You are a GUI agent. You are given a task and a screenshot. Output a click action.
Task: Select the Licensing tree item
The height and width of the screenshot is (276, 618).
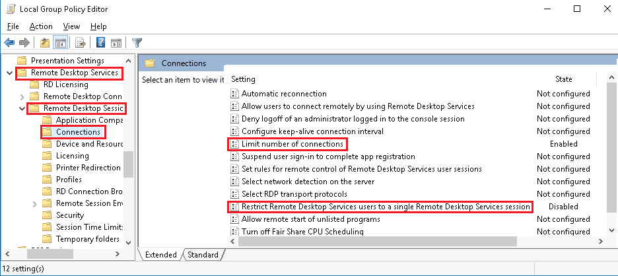coord(72,156)
